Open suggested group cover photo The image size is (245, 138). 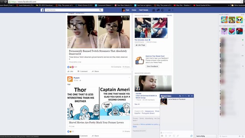(153, 84)
